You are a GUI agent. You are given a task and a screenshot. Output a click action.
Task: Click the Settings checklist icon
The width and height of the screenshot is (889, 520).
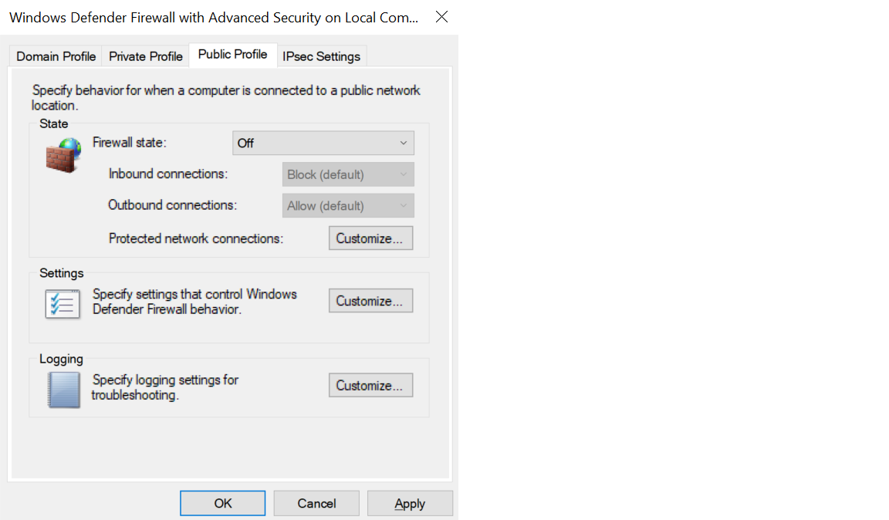coord(63,304)
